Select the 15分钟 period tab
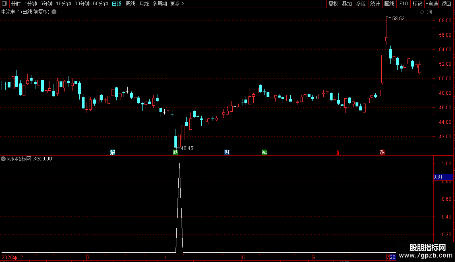Image resolution: width=455 pixels, height=262 pixels. [x=63, y=4]
